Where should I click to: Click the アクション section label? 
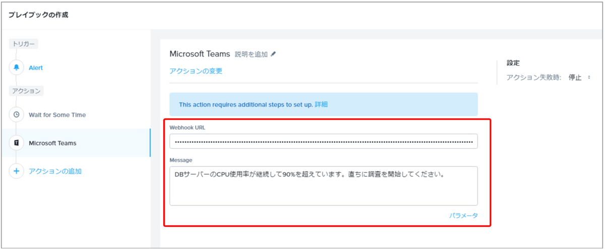[26, 91]
